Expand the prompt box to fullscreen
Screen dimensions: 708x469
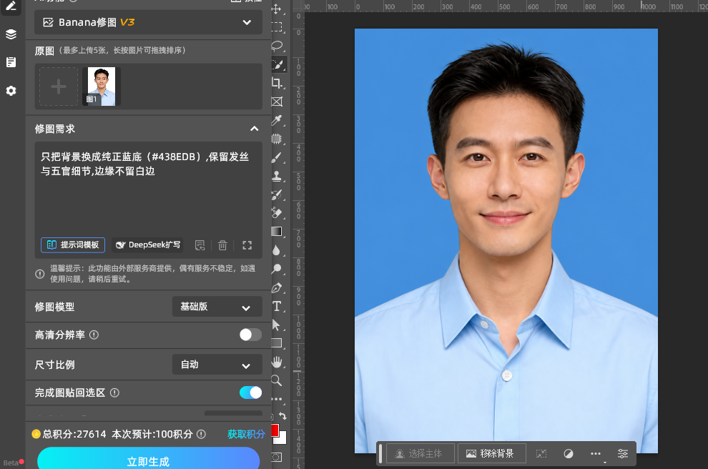(247, 245)
